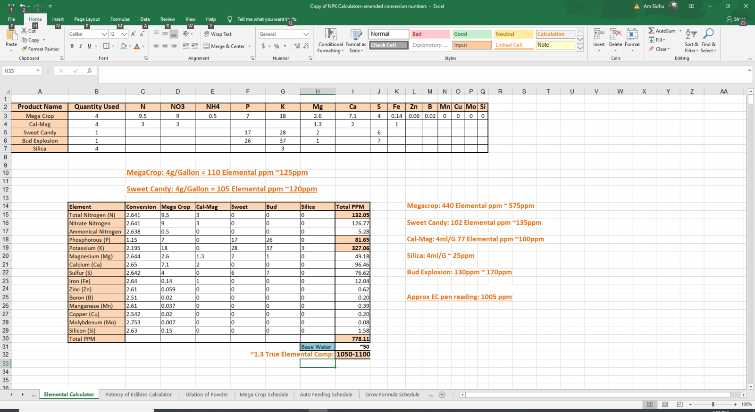This screenshot has height=412, width=755.
Task: Adjust the zoom slider
Action: pos(713,404)
